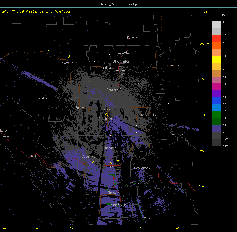This screenshot has height=232, width=237.
Task: Click the Strathmore label
Action: pyautogui.click(x=142, y=168)
